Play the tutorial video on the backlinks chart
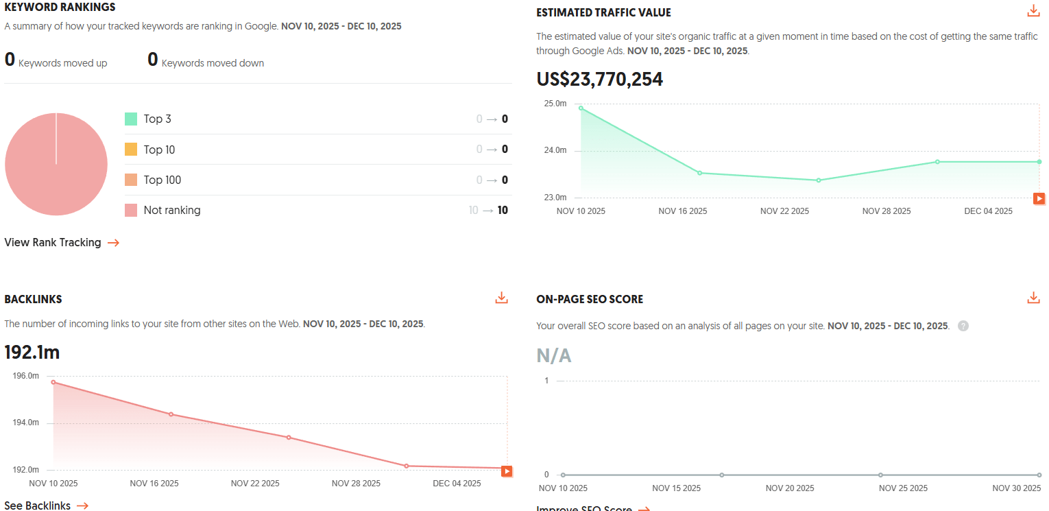Viewport: 1049px width, 511px height. (506, 471)
